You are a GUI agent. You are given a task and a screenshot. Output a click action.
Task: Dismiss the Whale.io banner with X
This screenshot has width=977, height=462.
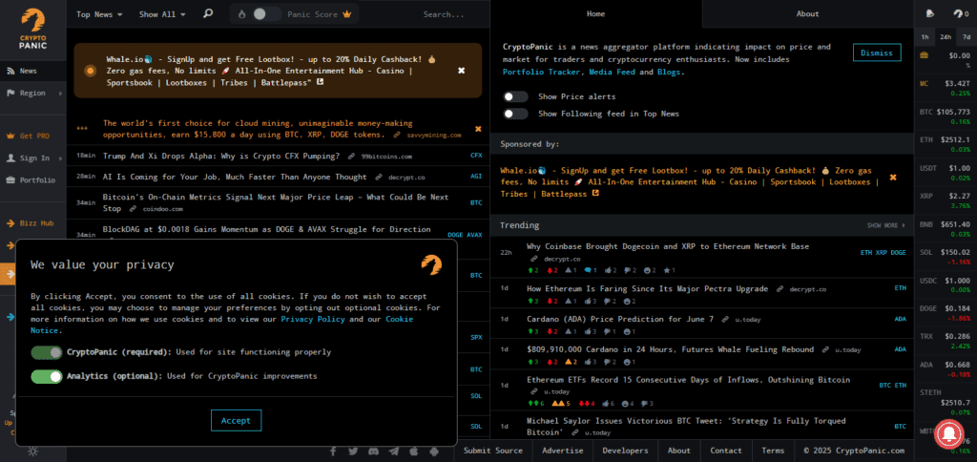pyautogui.click(x=462, y=71)
